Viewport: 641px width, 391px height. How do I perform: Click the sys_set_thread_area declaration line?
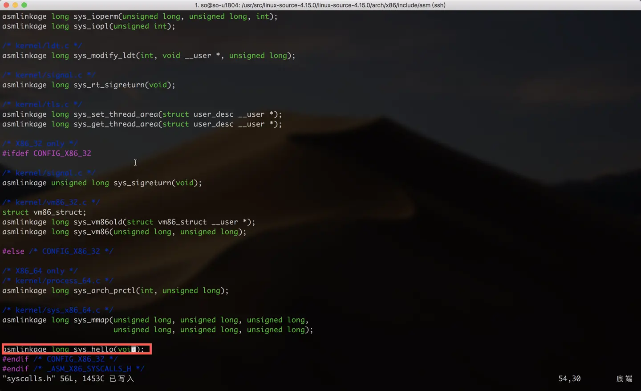[x=142, y=114]
